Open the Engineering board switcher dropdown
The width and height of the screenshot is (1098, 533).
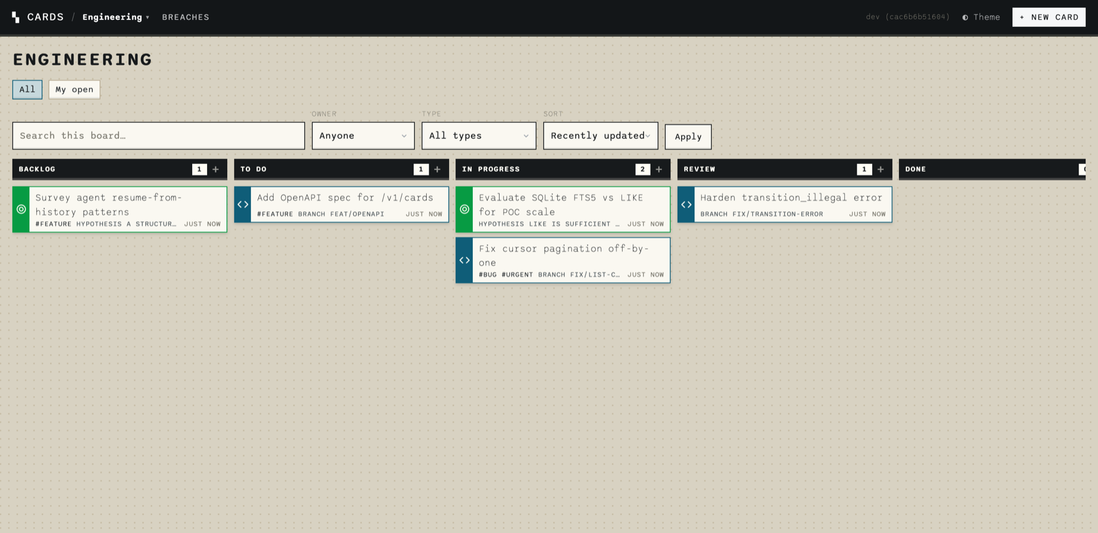coord(116,17)
